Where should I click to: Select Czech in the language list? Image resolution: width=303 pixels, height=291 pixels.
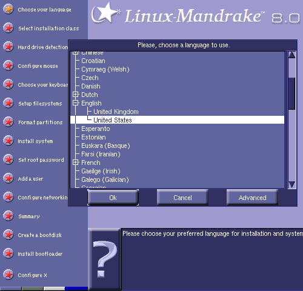pos(90,78)
